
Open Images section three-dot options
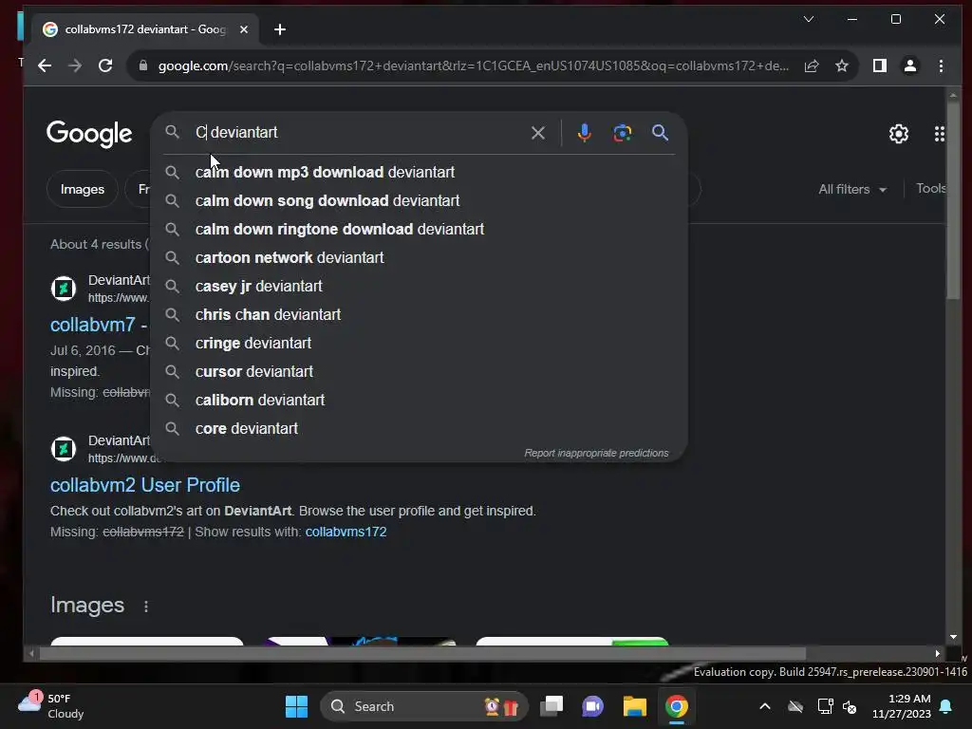coord(146,607)
